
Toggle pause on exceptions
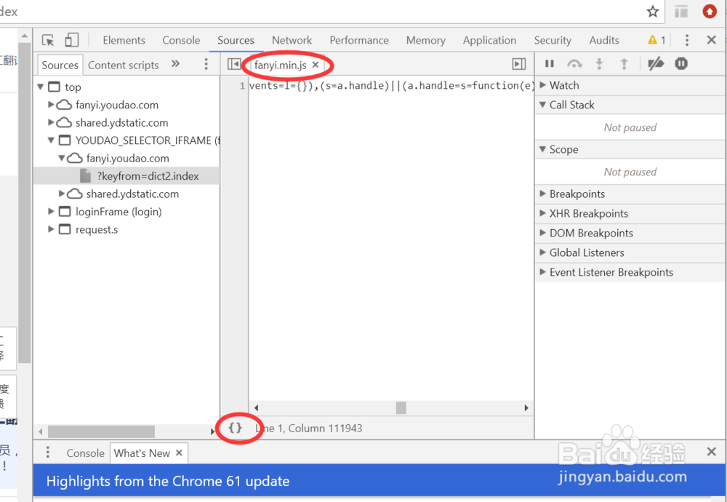coord(680,63)
